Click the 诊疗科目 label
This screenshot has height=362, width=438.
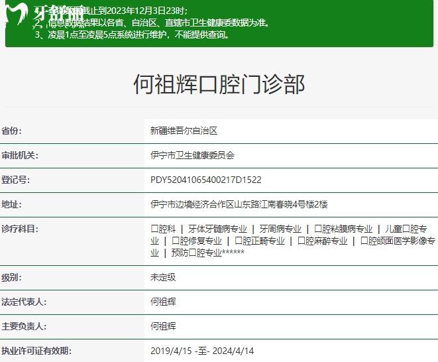pos(20,229)
